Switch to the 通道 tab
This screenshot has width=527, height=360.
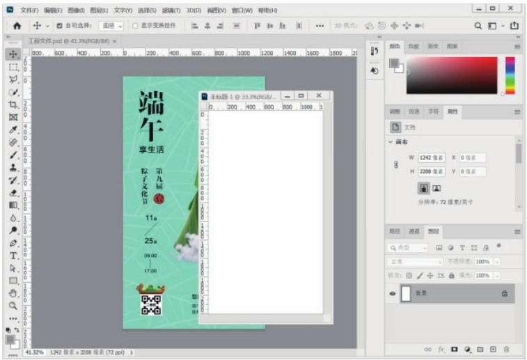[414, 231]
